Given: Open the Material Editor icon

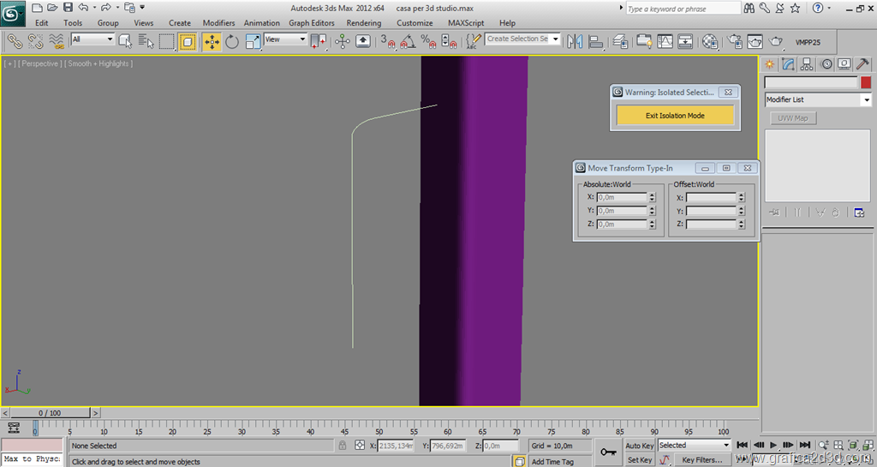Looking at the screenshot, I should [710, 40].
